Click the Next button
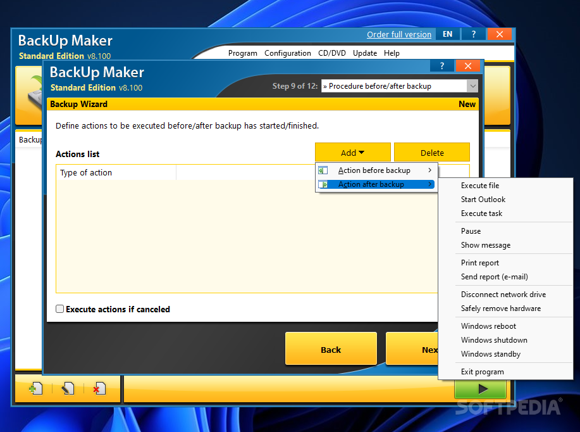Image resolution: width=580 pixels, height=432 pixels. (412, 350)
